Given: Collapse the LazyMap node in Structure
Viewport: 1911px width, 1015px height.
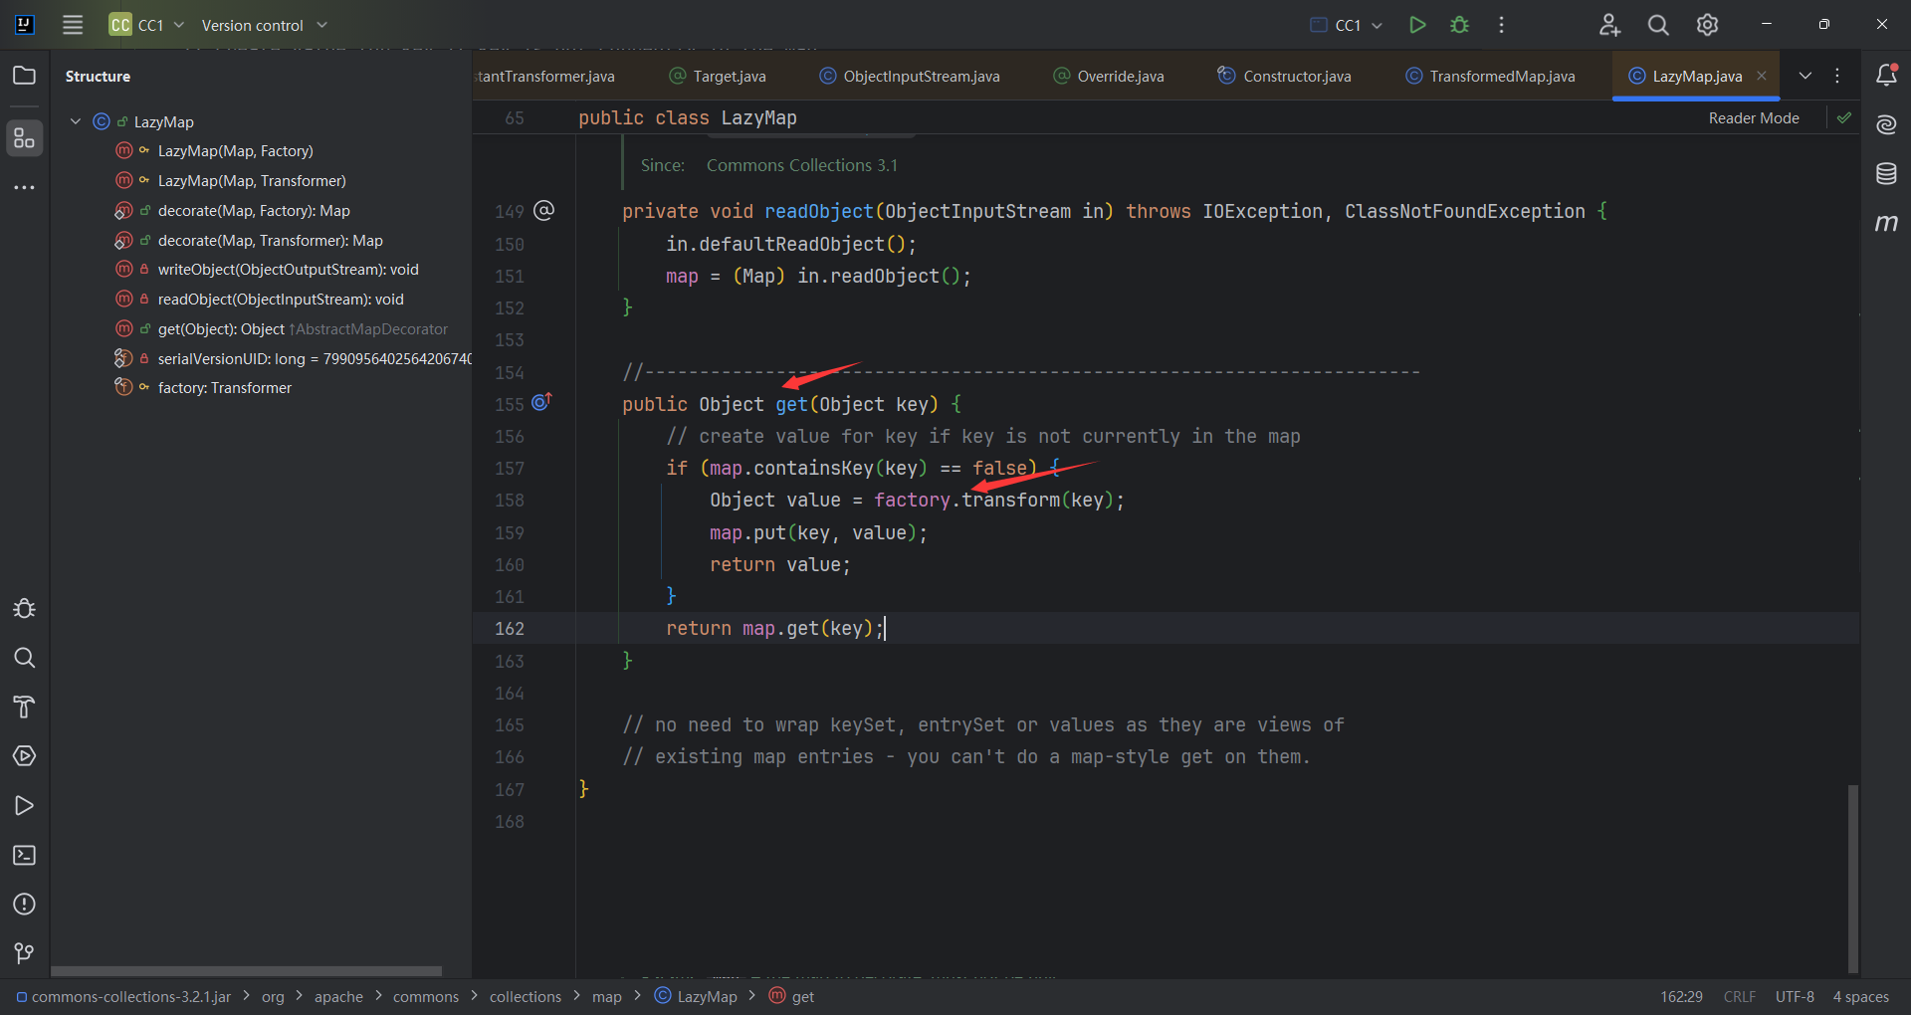Looking at the screenshot, I should coord(76,121).
